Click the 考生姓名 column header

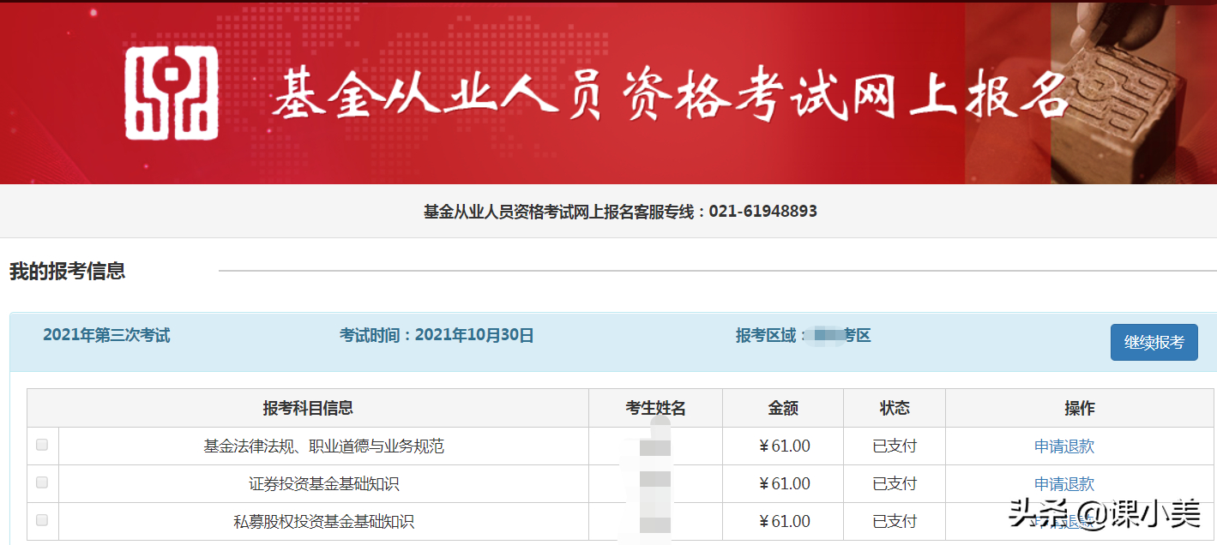pos(655,408)
